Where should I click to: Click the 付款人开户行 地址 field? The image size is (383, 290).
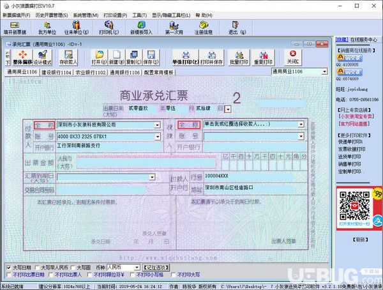click(x=249, y=188)
